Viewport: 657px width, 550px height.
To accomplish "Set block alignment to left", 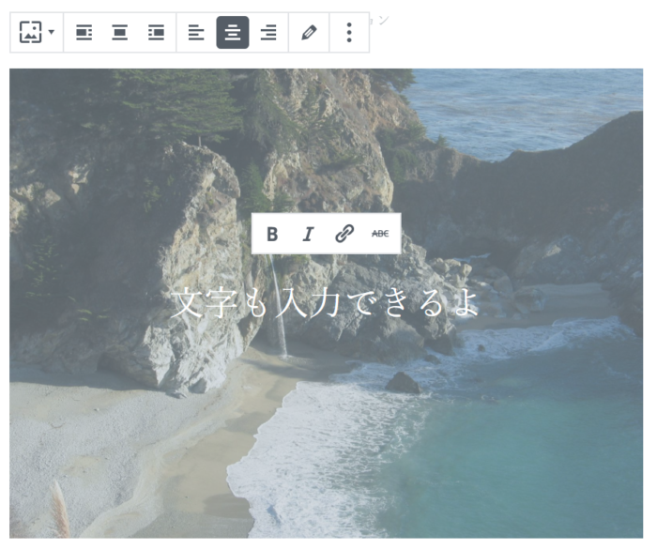I will pos(84,33).
